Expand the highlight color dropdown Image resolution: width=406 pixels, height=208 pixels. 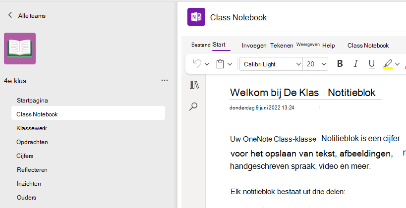397,64
